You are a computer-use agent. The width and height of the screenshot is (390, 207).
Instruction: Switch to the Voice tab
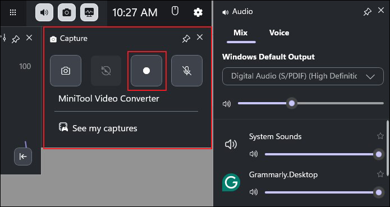click(x=279, y=33)
